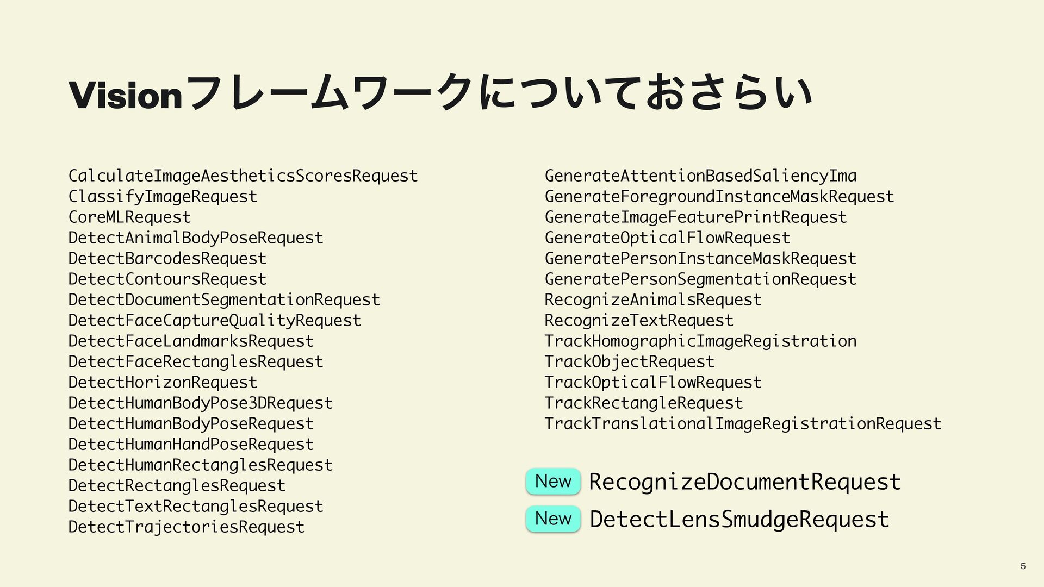Select ClassifyImageRequest entry

click(x=163, y=197)
